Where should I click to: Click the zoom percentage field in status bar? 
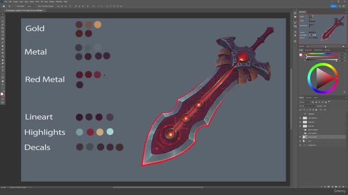(x=3, y=187)
